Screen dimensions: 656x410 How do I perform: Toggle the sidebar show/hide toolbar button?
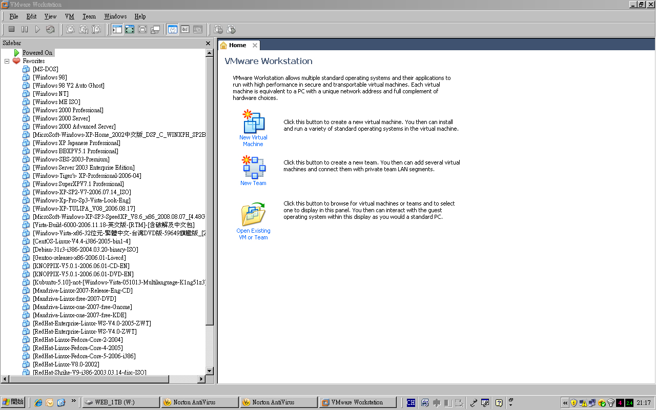pyautogui.click(x=117, y=30)
